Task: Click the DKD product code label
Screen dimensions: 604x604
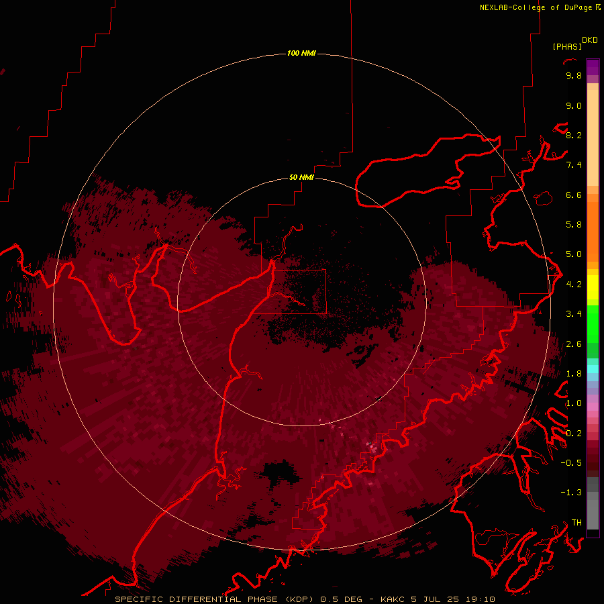Action: pyautogui.click(x=589, y=40)
